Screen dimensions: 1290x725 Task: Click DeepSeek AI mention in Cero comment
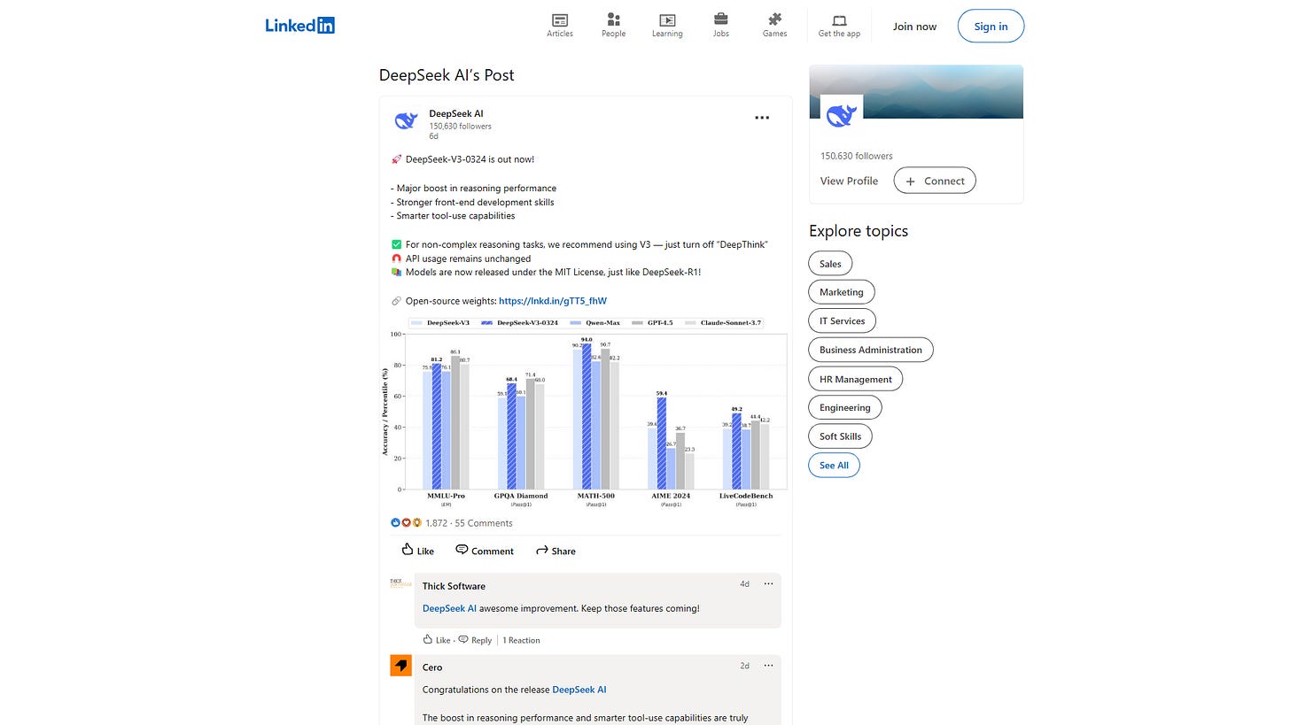(579, 690)
